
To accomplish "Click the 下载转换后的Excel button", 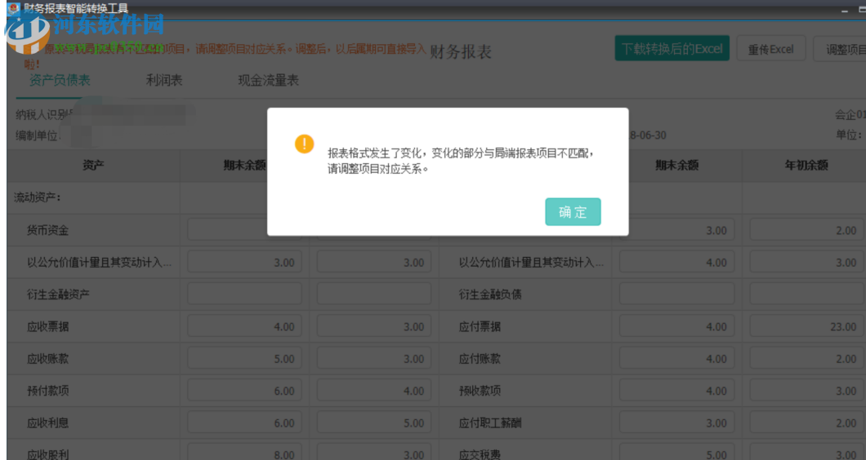I will (x=672, y=49).
